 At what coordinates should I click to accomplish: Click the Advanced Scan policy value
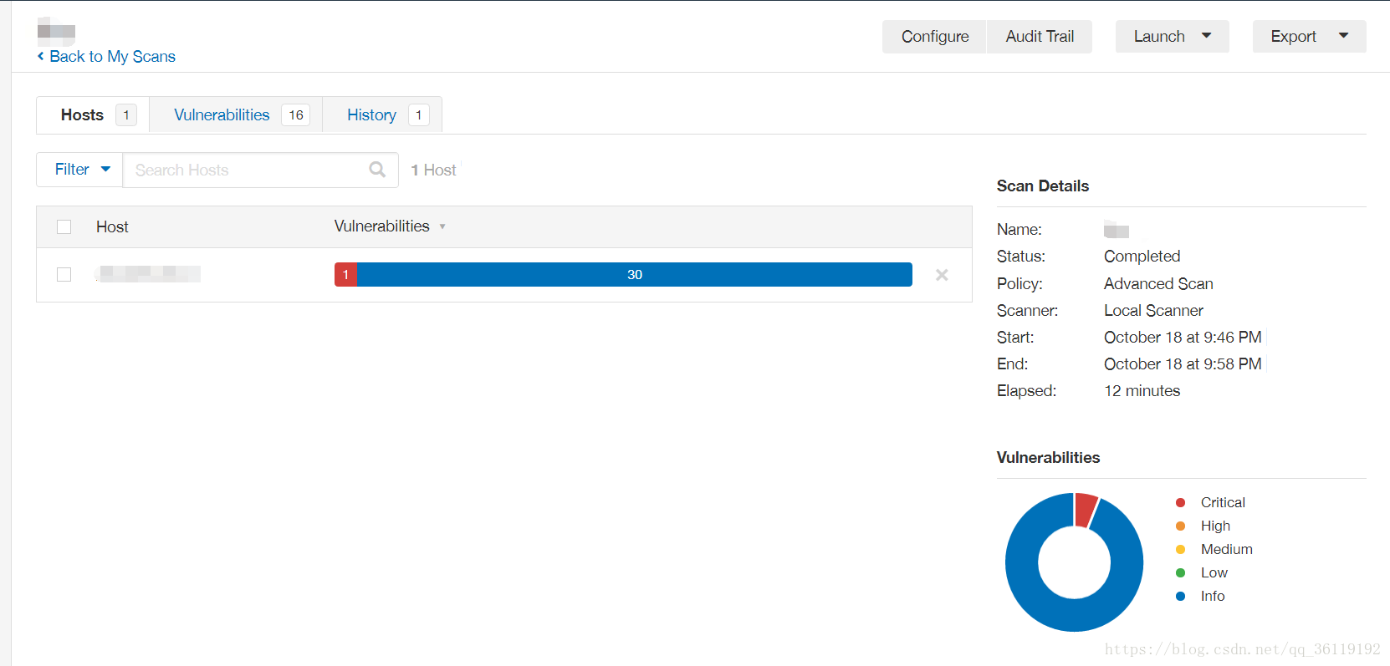coord(1158,283)
